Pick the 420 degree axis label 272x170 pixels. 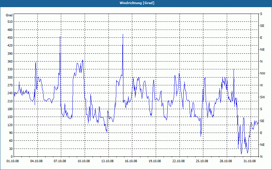click(10, 46)
